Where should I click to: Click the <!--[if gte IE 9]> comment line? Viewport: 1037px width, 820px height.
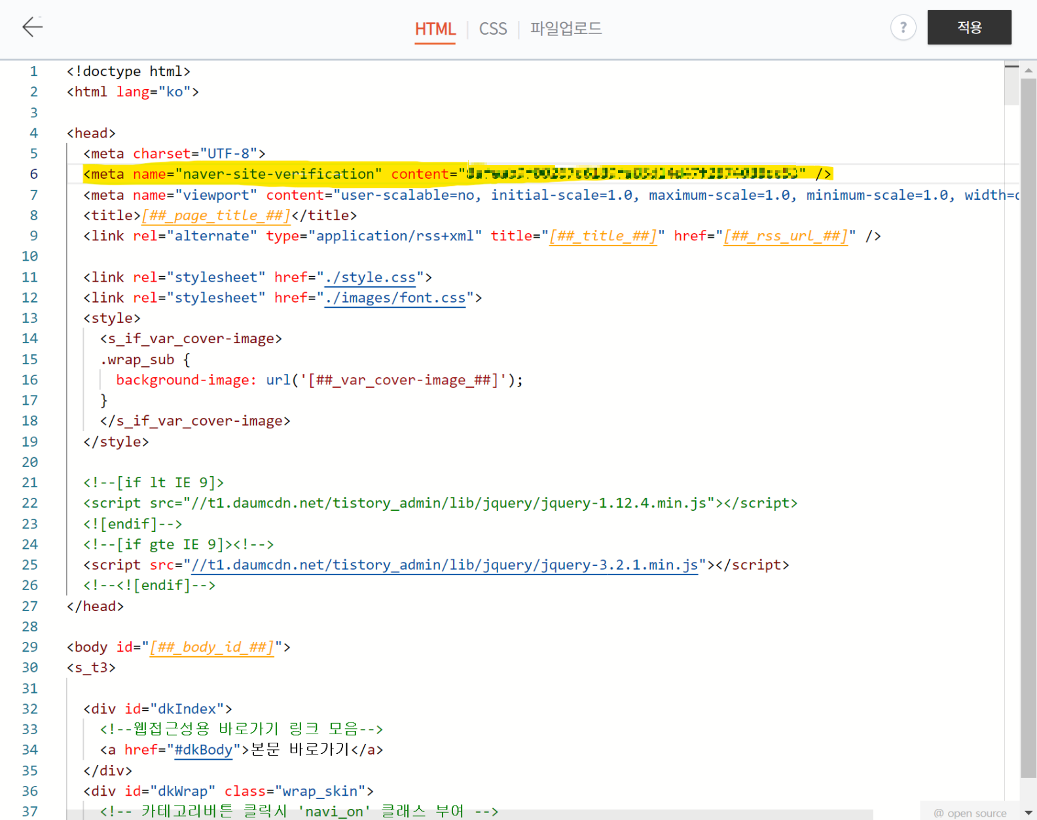click(179, 544)
